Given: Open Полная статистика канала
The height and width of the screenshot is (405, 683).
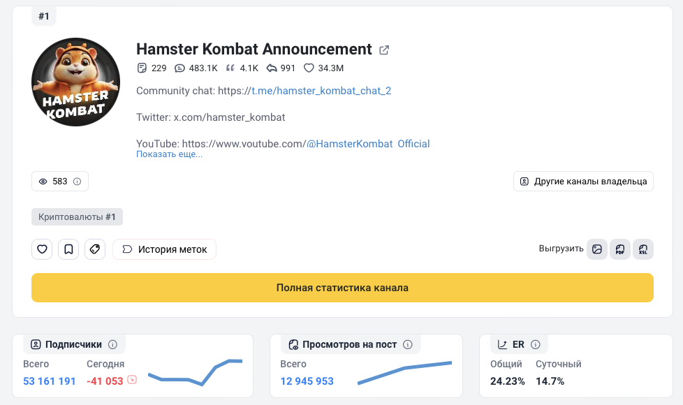Looking at the screenshot, I should point(342,288).
